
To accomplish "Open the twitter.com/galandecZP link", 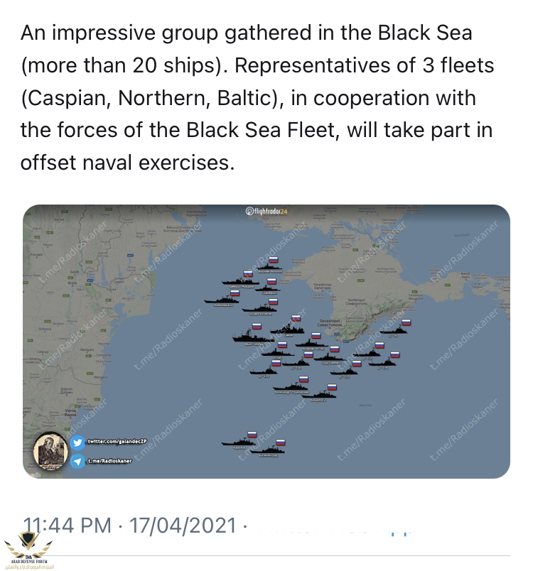I will 115,442.
